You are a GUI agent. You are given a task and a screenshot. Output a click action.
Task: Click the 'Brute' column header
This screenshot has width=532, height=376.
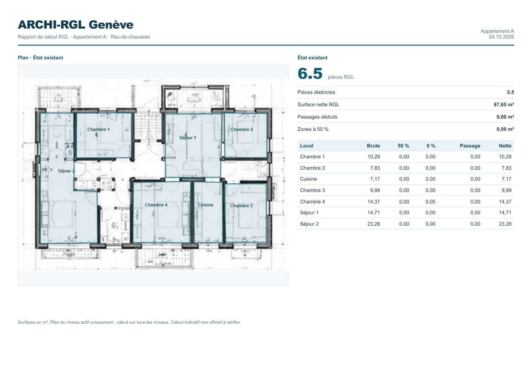[373, 146]
